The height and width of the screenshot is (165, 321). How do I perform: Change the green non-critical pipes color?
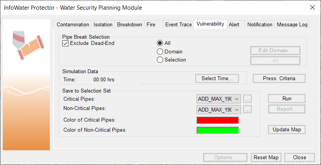[218, 131]
